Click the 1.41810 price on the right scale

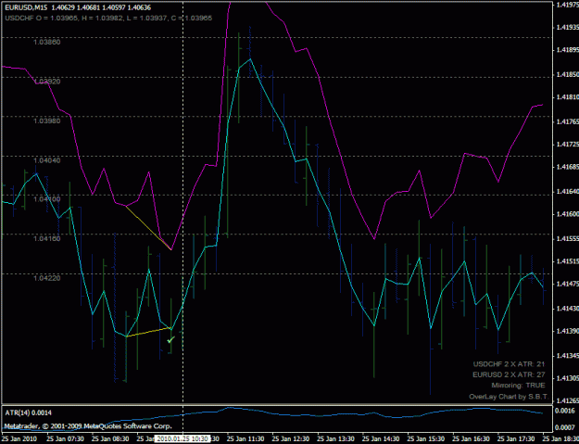pos(567,97)
